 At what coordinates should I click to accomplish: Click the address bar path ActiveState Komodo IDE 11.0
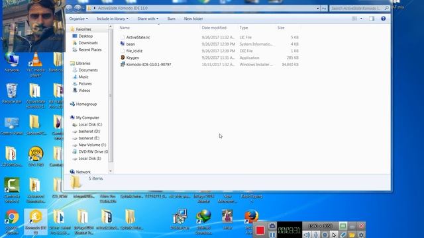123,8
